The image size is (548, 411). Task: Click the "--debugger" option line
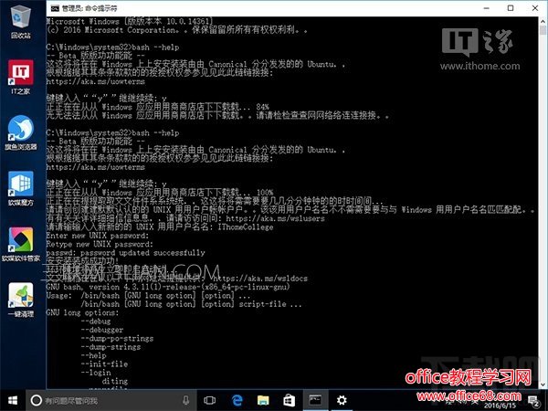tap(102, 330)
